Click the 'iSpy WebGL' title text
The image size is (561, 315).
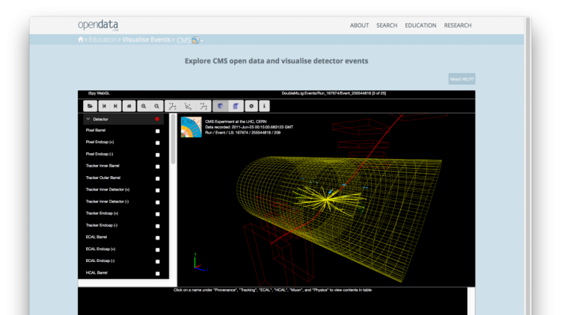point(99,93)
